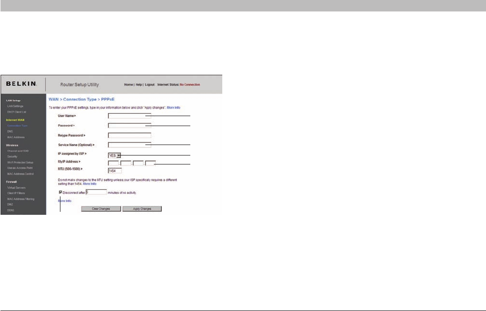Click the Retype Password input field
This screenshot has width=486, height=311.
(129, 136)
